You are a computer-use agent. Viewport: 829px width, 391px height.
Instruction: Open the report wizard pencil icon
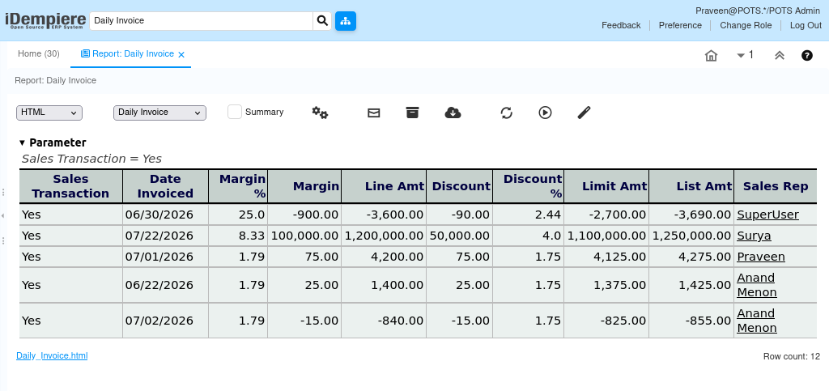[x=584, y=113]
